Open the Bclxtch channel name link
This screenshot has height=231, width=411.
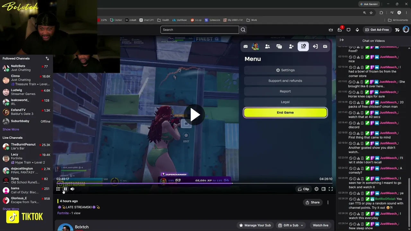(82, 227)
